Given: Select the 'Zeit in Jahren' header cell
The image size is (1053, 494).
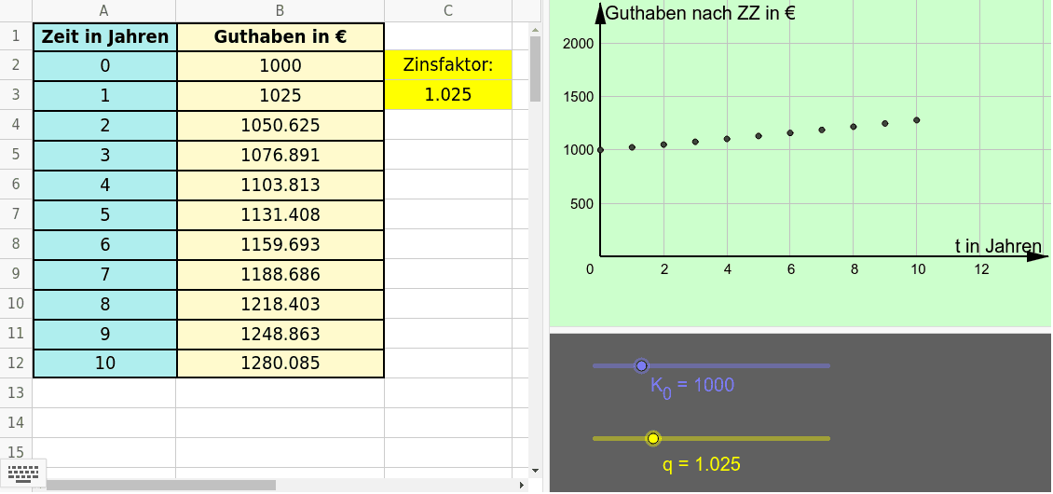Looking at the screenshot, I should click(104, 36).
